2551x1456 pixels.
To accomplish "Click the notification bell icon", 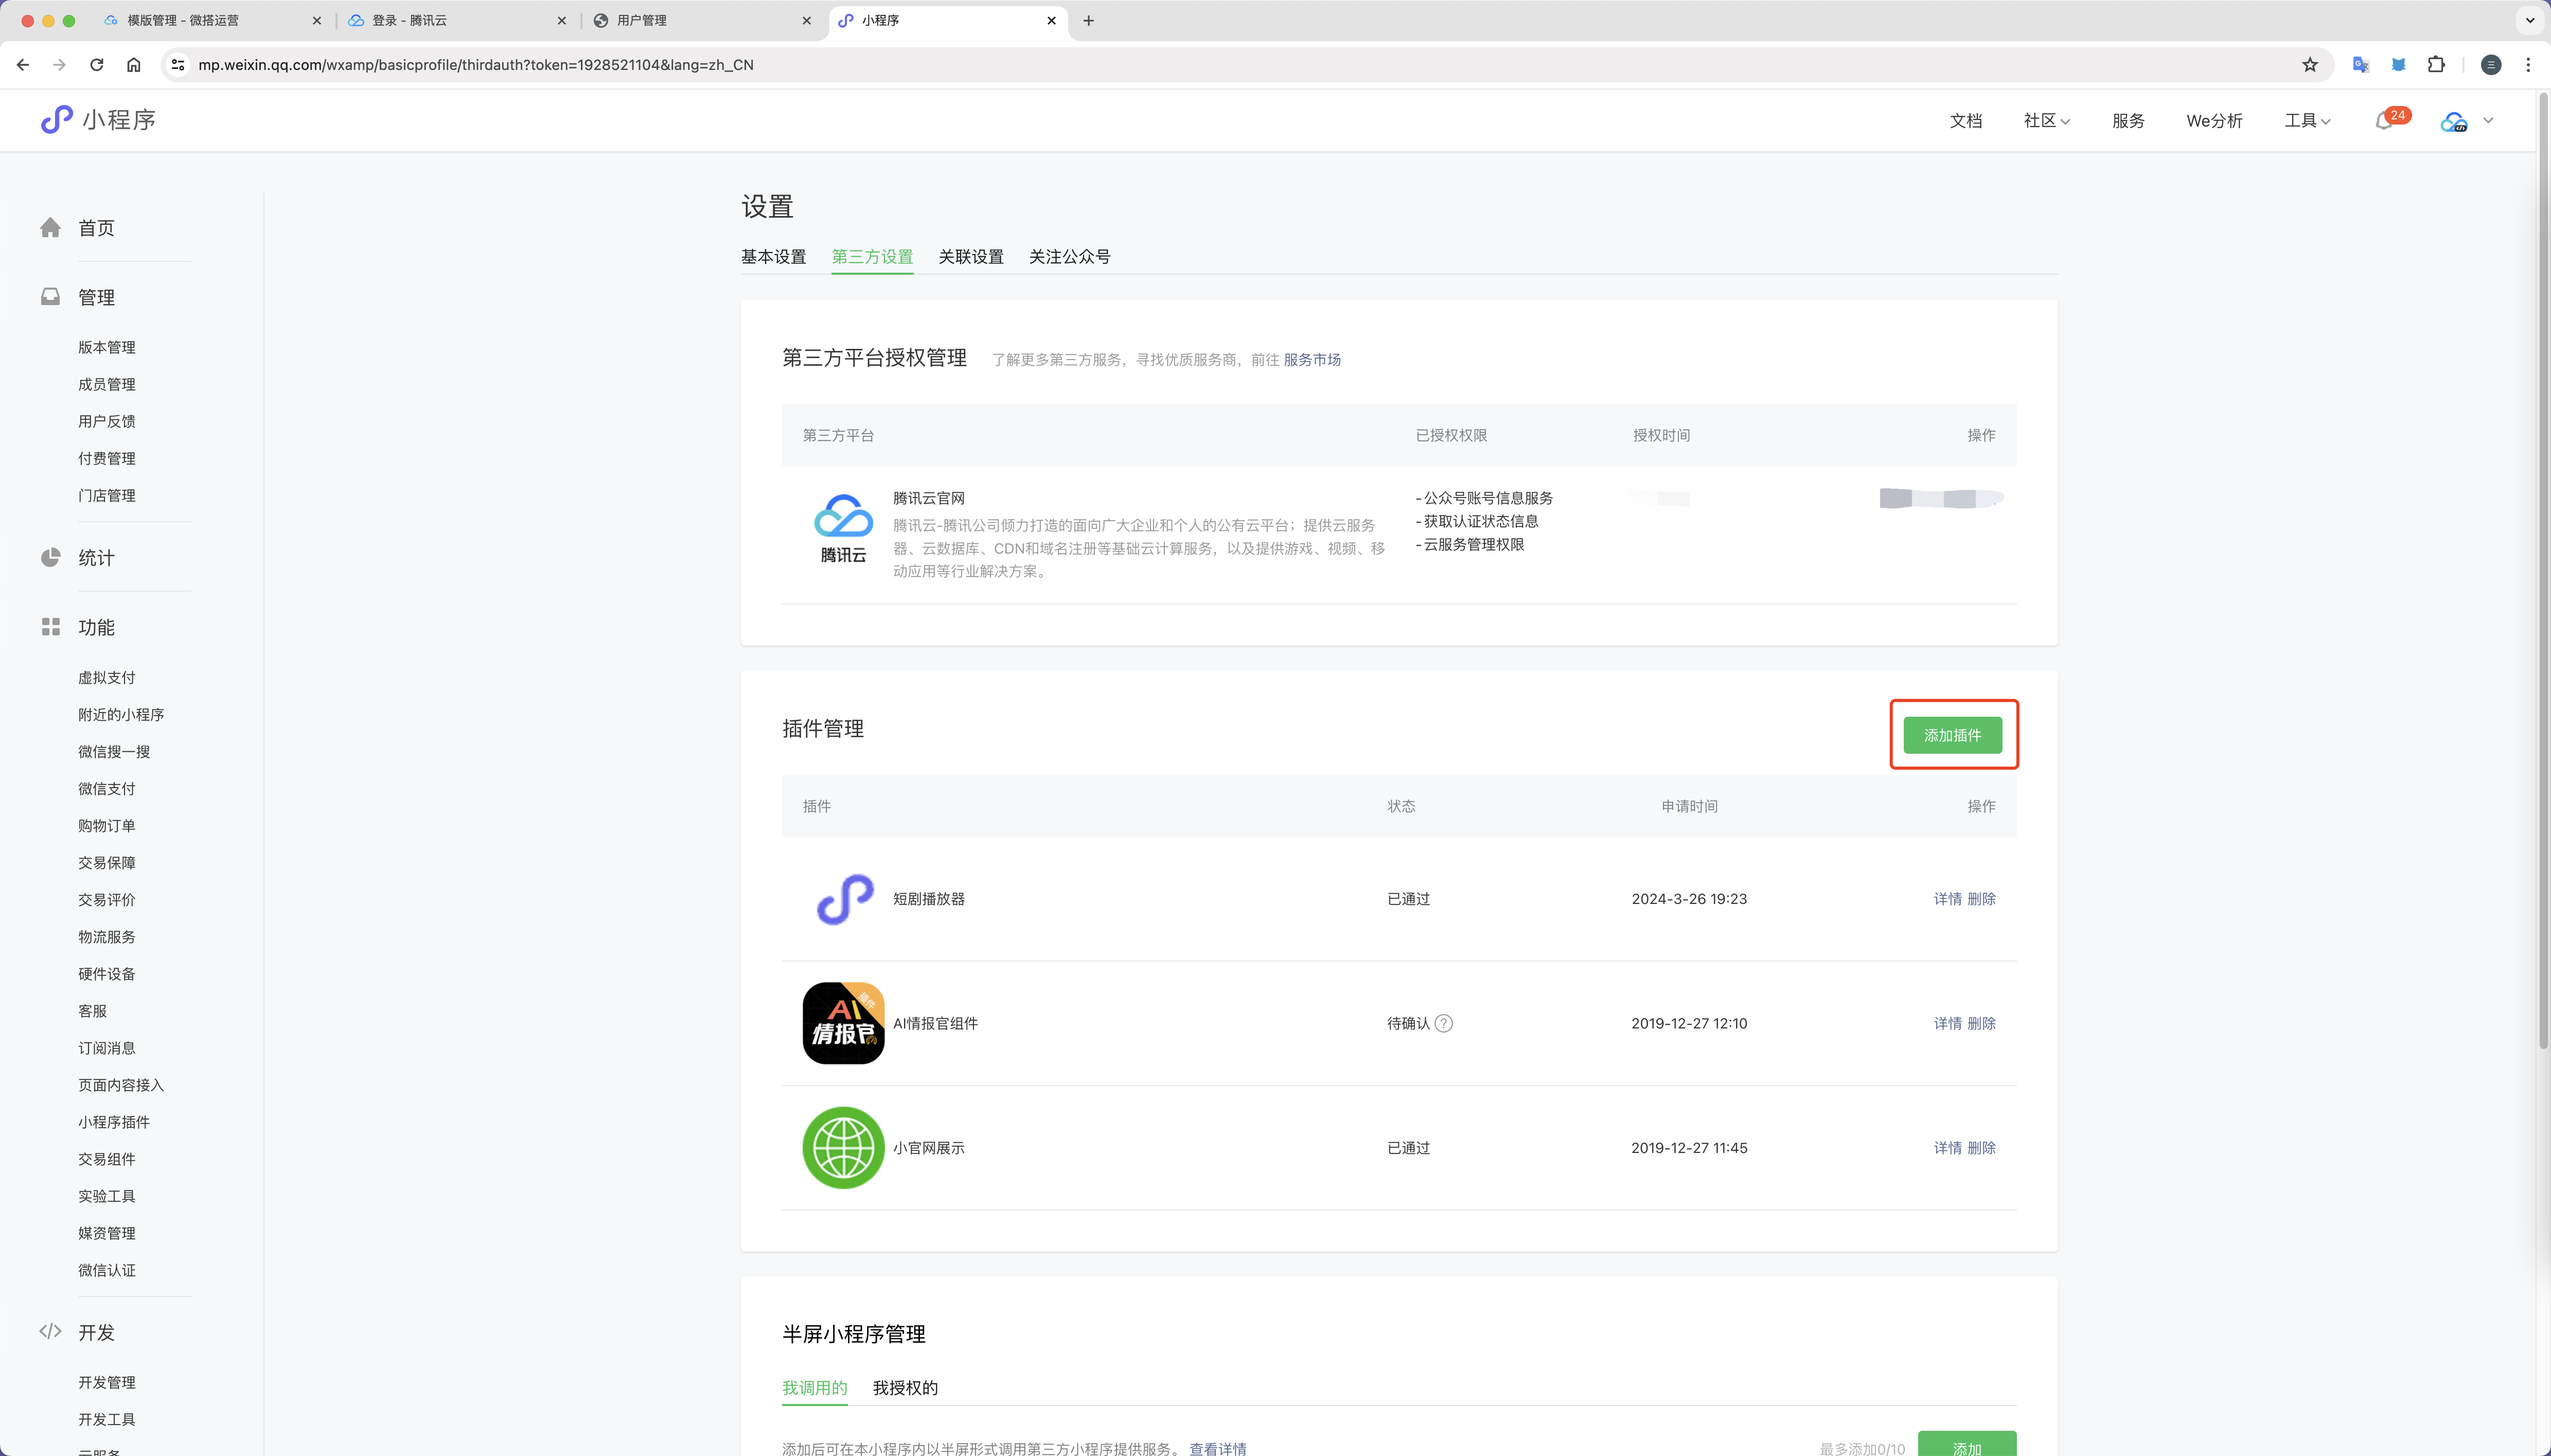I will [x=2384, y=121].
